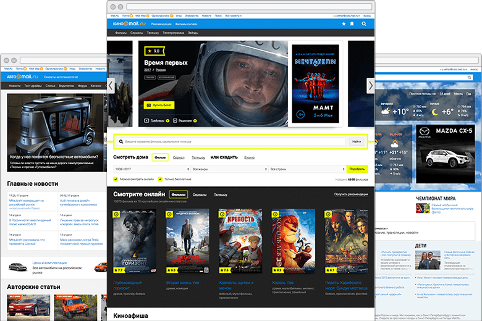Select В кино tab after или сходить

point(249,157)
